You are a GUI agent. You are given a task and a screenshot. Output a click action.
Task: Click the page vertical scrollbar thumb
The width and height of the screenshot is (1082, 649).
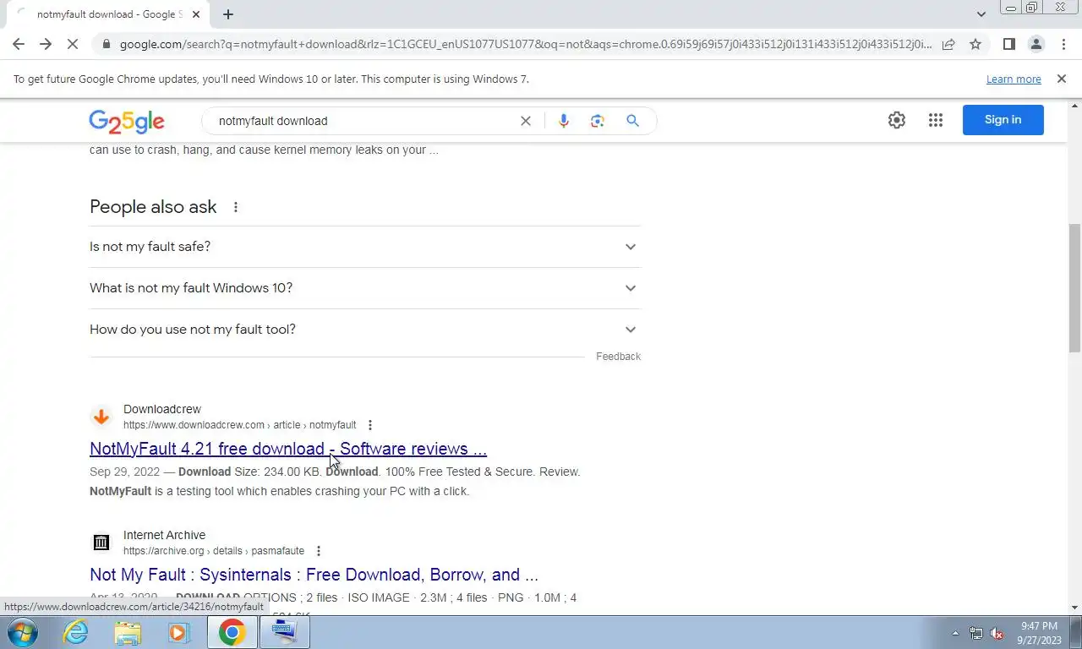click(x=1074, y=287)
